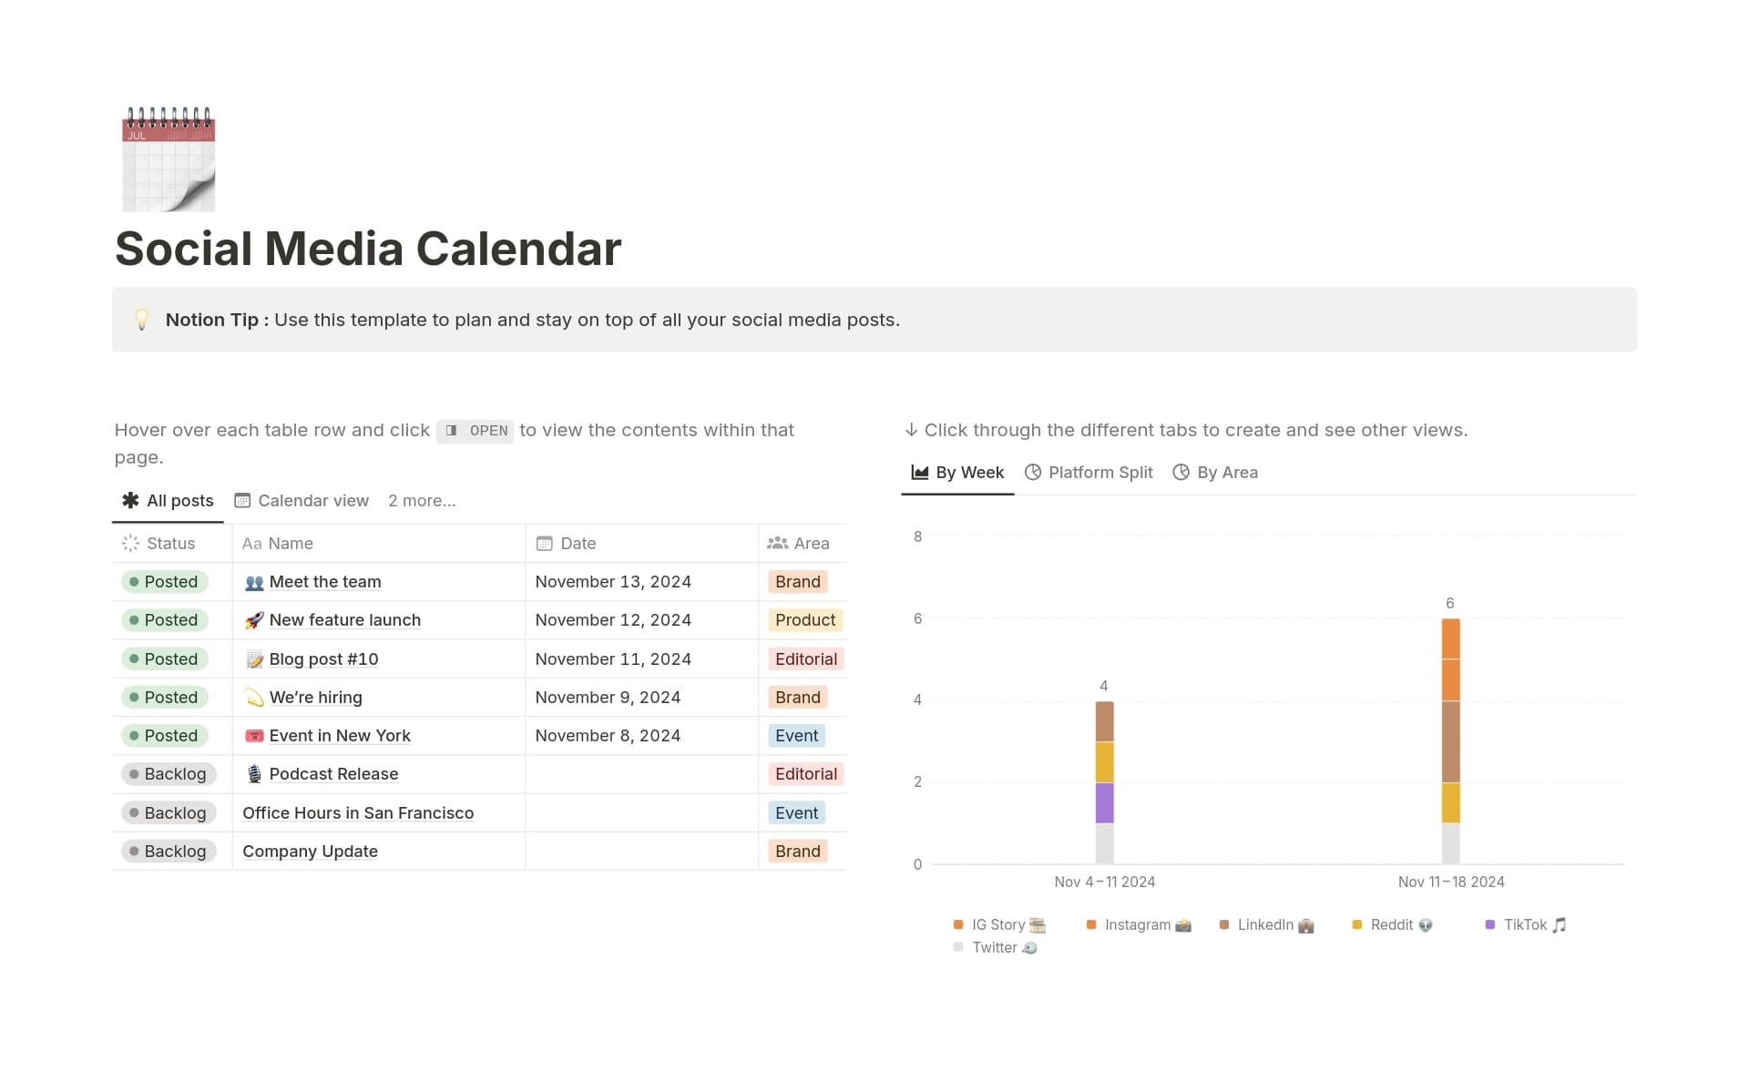
Task: Click the bar chart icon beside By Week
Action: coord(918,472)
